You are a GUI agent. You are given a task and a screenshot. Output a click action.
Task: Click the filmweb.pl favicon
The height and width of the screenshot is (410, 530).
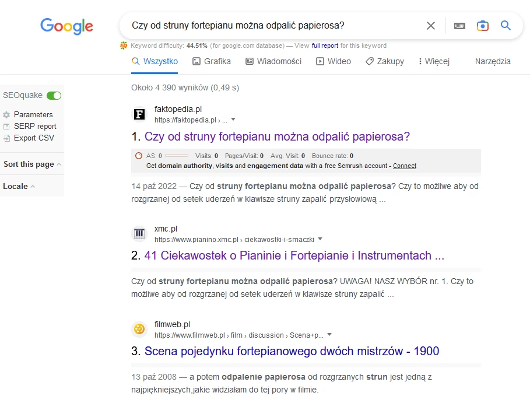pyautogui.click(x=139, y=329)
